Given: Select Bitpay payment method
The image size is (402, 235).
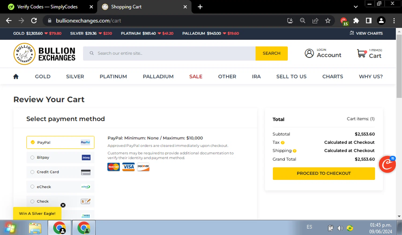Looking at the screenshot, I should point(60,157).
